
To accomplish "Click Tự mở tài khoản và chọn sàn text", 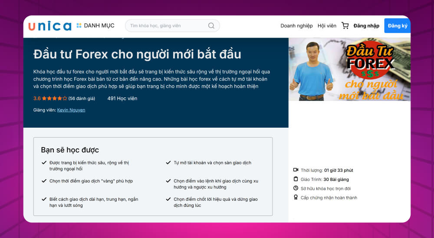I will click(x=213, y=163).
